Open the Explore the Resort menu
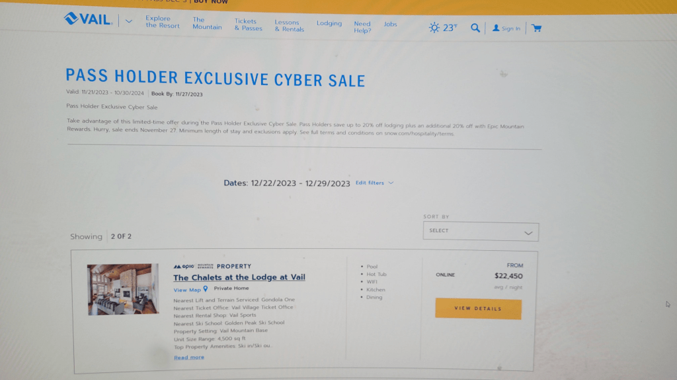Screen dimensions: 677x380 click(163, 22)
